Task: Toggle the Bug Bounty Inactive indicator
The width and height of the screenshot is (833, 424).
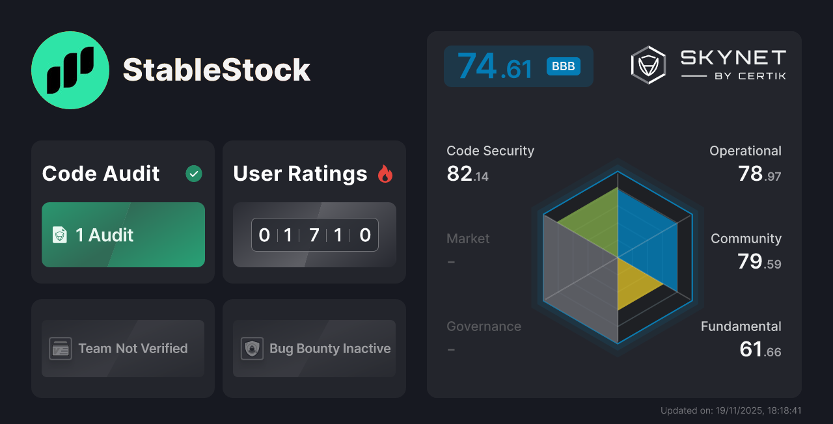Action: tap(314, 349)
